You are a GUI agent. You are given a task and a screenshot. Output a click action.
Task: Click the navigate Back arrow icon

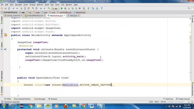[41, 8]
